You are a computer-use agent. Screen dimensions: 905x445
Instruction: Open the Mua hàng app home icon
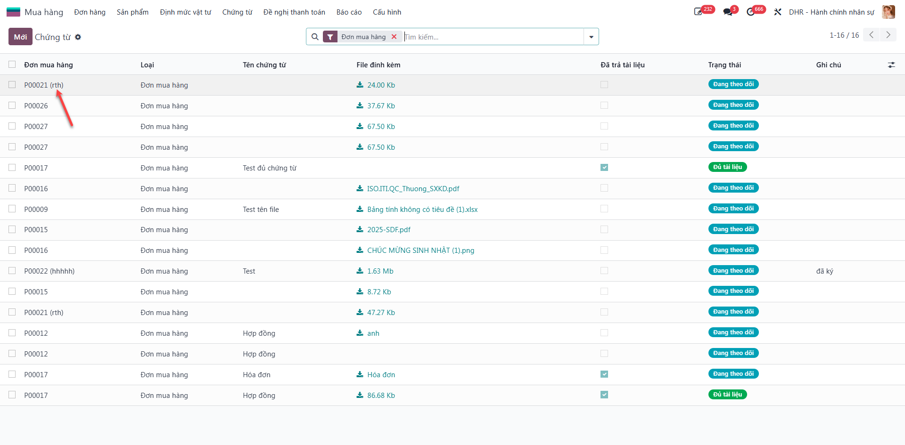[13, 12]
